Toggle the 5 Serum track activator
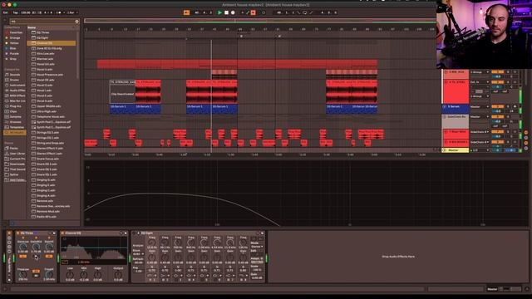This screenshot has width=532, height=299. pyautogui.click(x=497, y=107)
